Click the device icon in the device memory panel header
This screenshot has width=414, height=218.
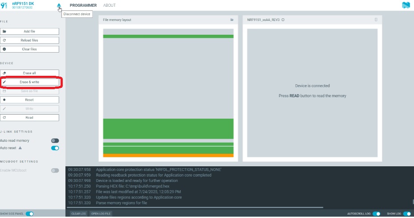coord(376,20)
